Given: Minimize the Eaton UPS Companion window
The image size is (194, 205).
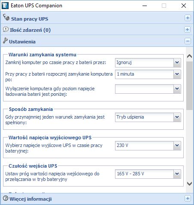Looking at the screenshot, I should click(x=145, y=6).
